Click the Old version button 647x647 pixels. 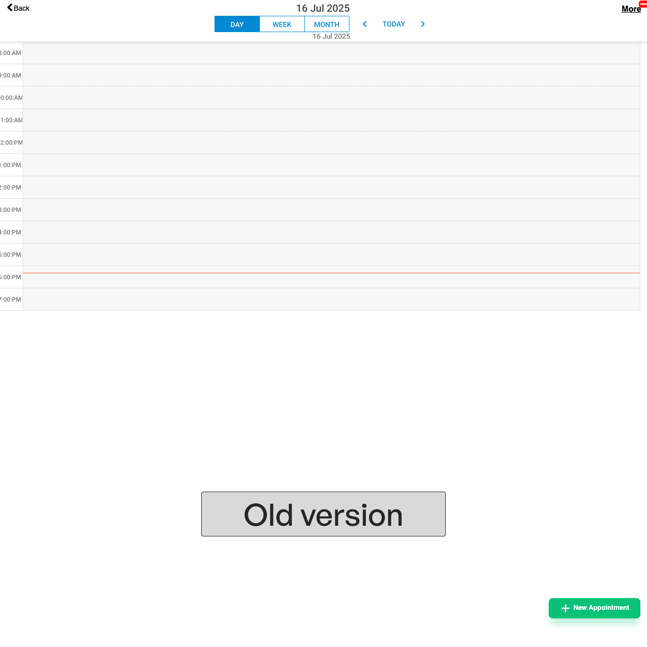(323, 514)
